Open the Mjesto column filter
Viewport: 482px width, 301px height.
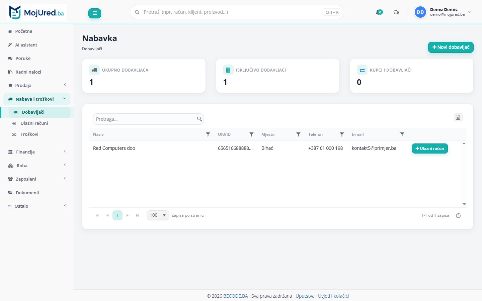click(298, 134)
